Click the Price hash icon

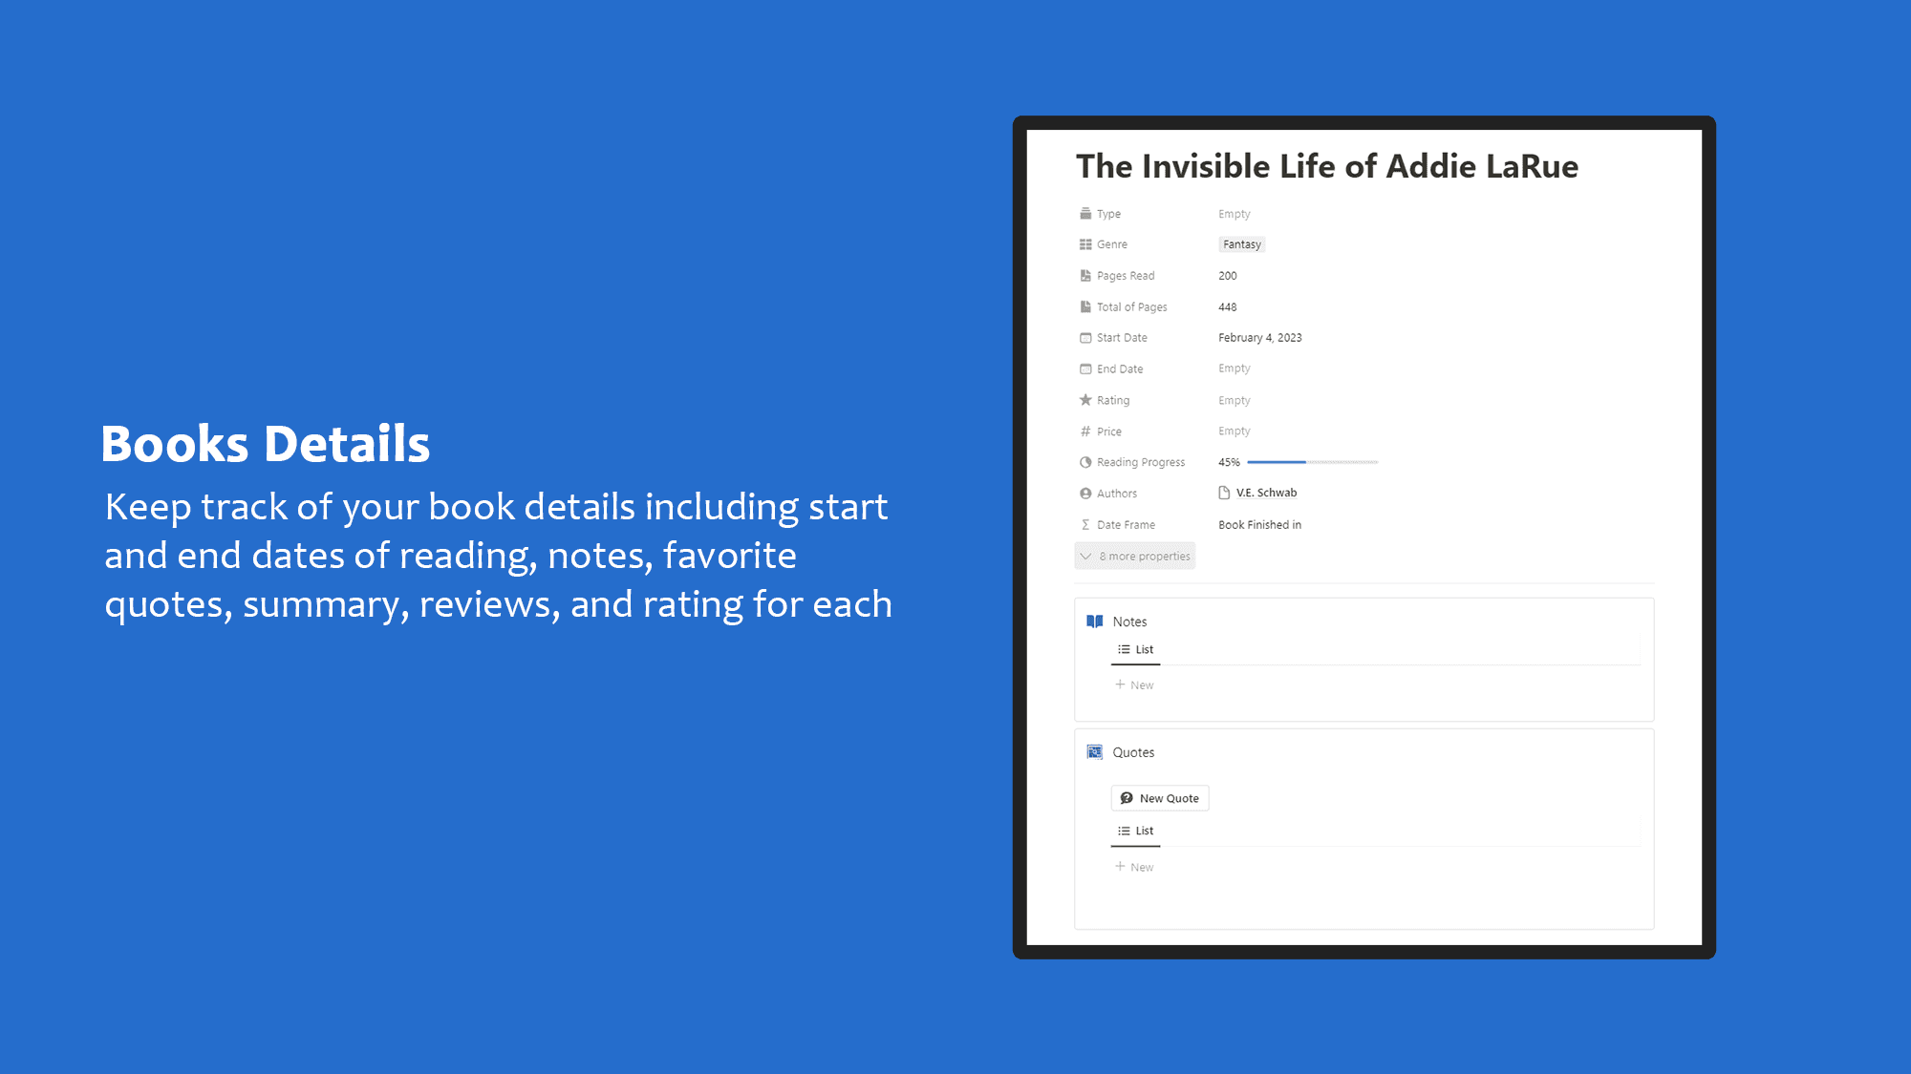click(x=1085, y=432)
